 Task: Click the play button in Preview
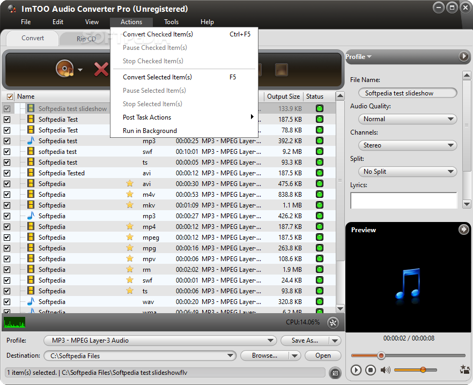click(x=356, y=370)
